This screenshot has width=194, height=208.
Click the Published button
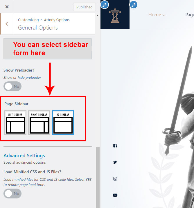click(x=85, y=7)
